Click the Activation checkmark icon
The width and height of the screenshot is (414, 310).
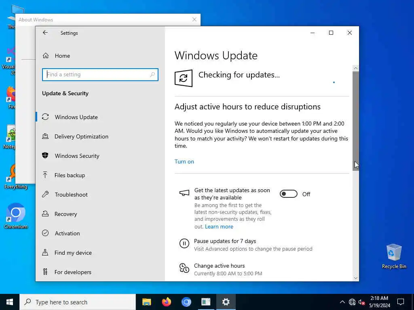pyautogui.click(x=45, y=233)
